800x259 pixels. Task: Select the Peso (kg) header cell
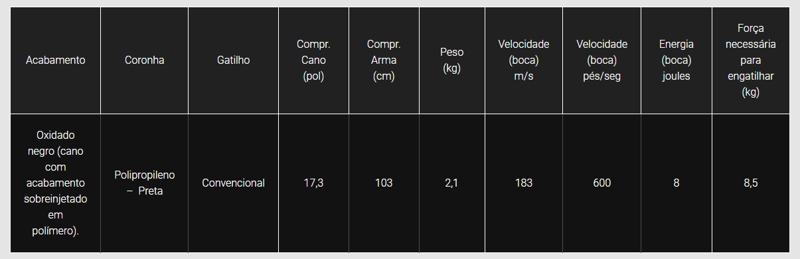coord(451,60)
